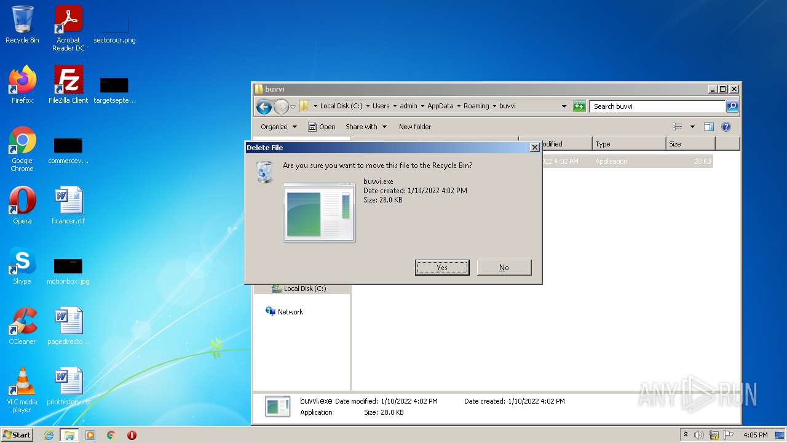Screen dimensions: 787x443
Task: Sort by the Size column header
Action: click(x=690, y=144)
